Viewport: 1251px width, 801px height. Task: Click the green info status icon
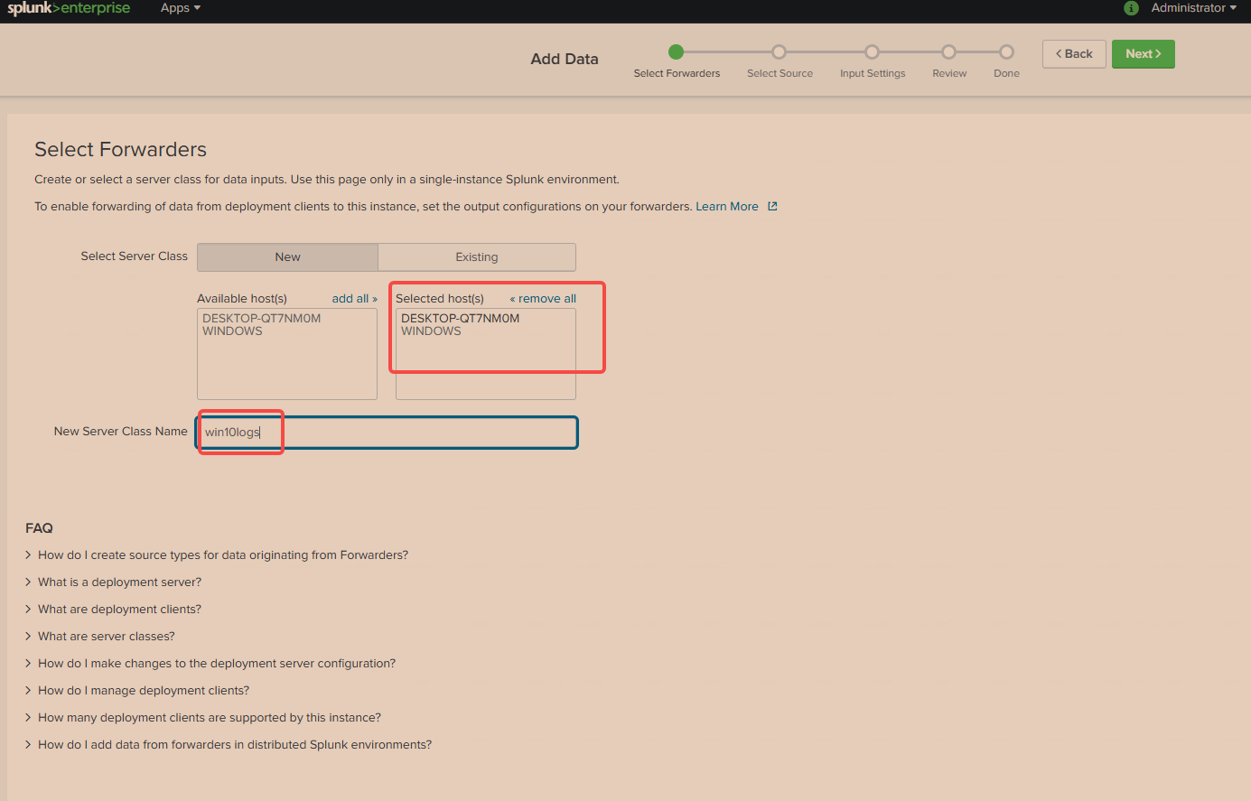coord(1131,8)
